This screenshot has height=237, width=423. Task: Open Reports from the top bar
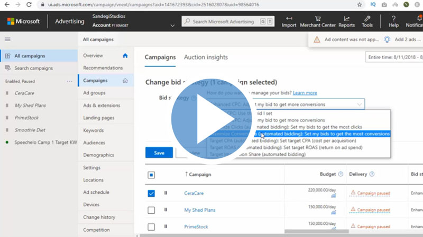(x=347, y=22)
